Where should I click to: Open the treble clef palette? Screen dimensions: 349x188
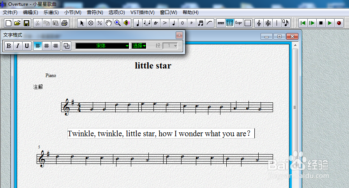coord(259,23)
